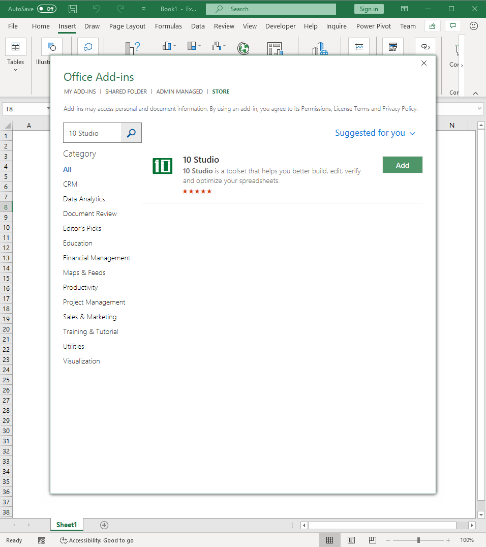Click the add-in search text field
Screen dimensions: 486x547
point(93,133)
